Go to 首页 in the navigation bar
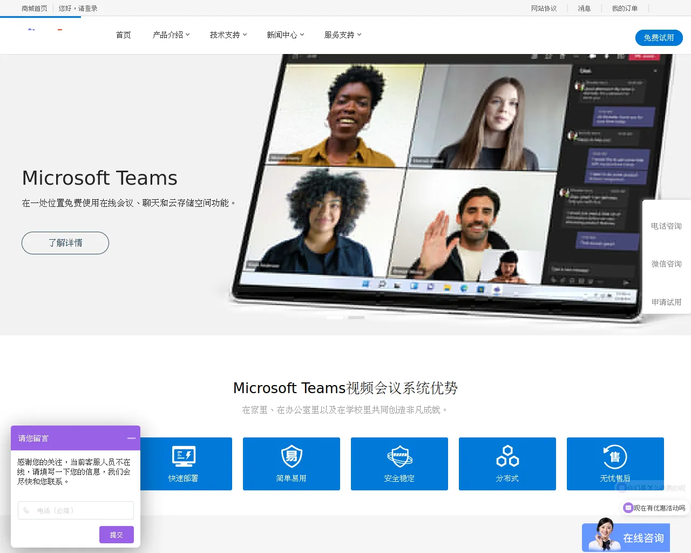This screenshot has width=691, height=553. (124, 35)
